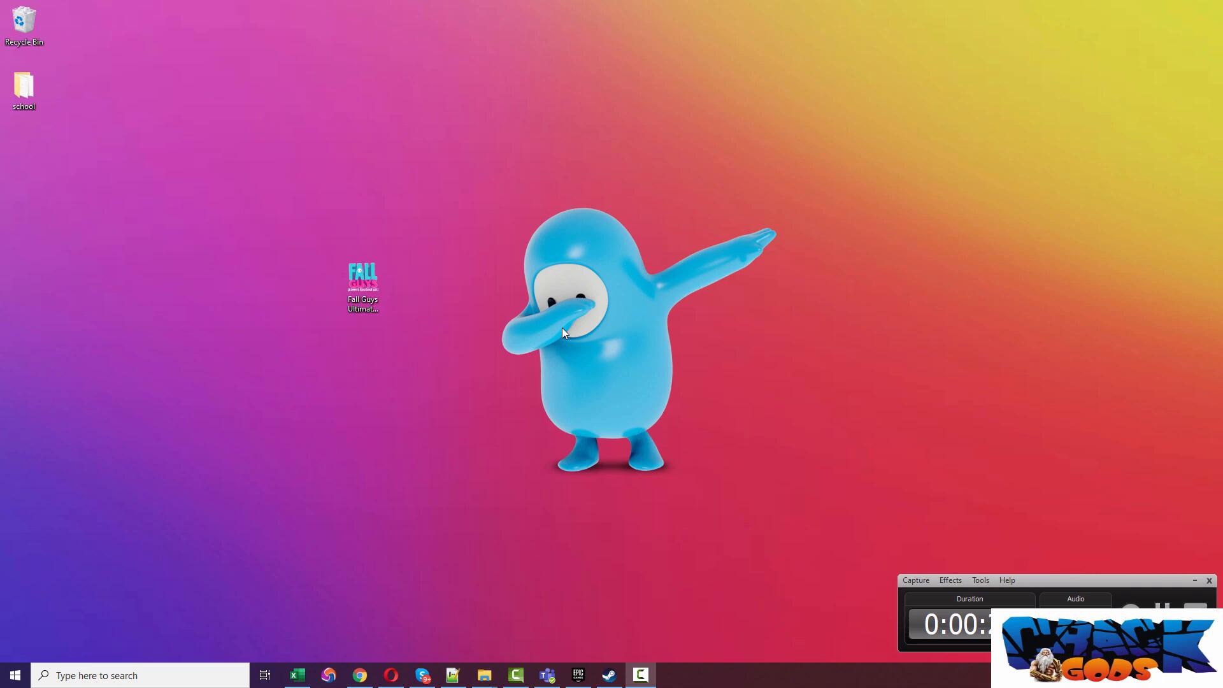
Task: Launch Excel from the taskbar
Action: click(297, 675)
